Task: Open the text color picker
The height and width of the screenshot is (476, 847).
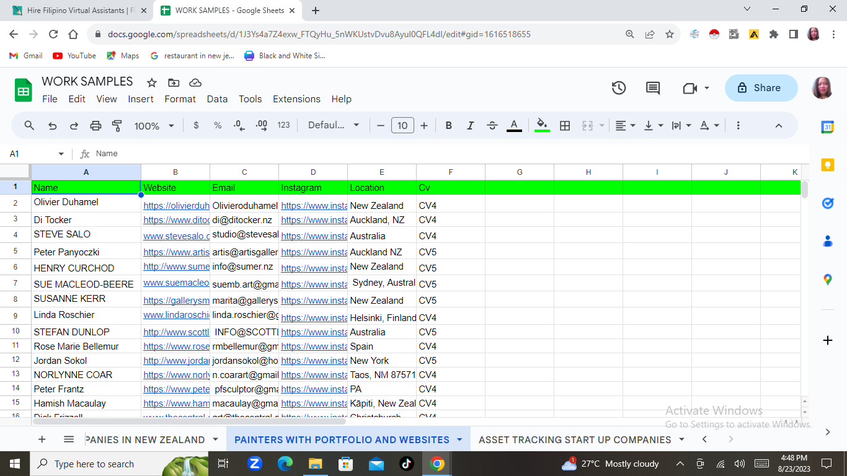Action: coord(514,125)
